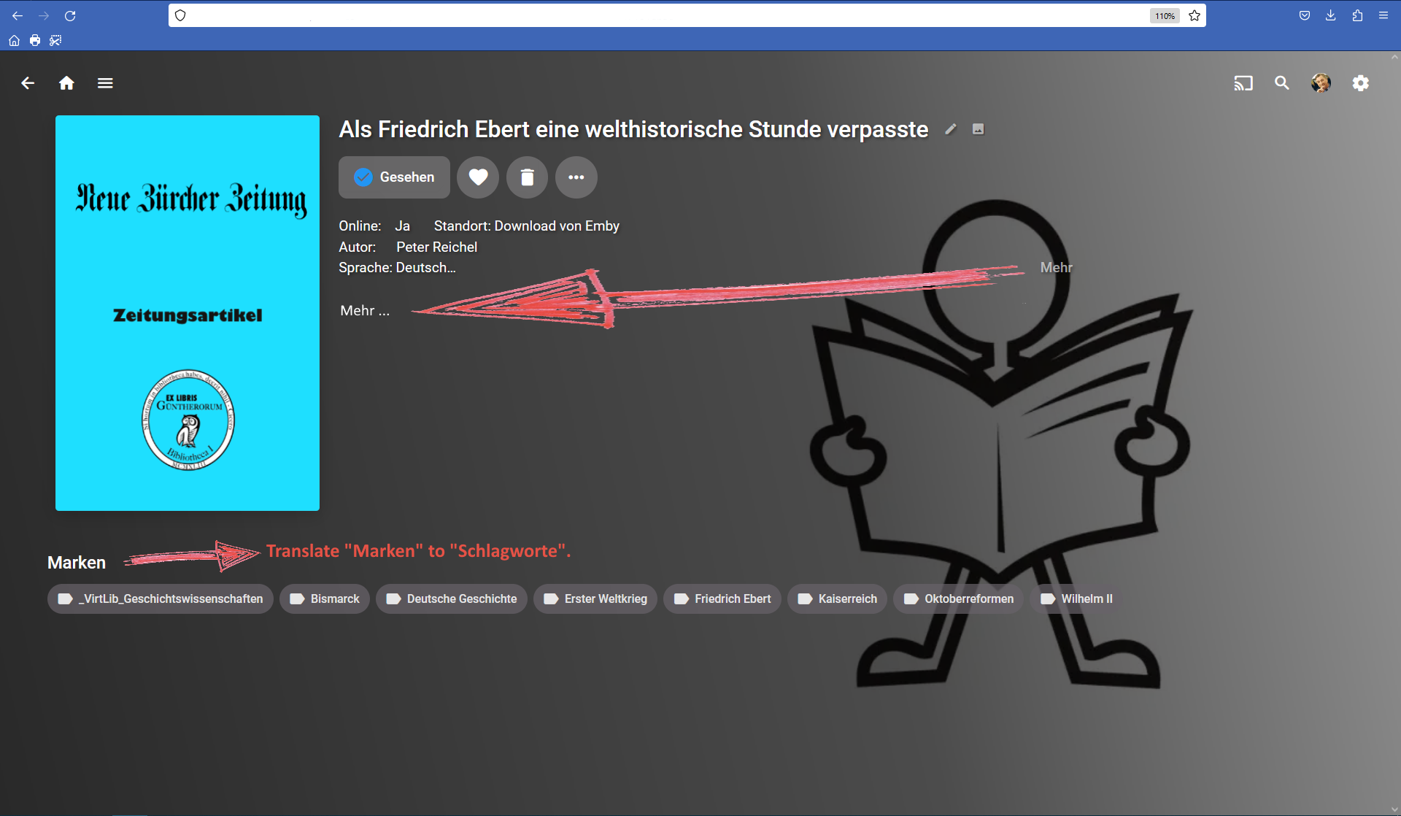Open the three-dot more options menu

(x=576, y=177)
